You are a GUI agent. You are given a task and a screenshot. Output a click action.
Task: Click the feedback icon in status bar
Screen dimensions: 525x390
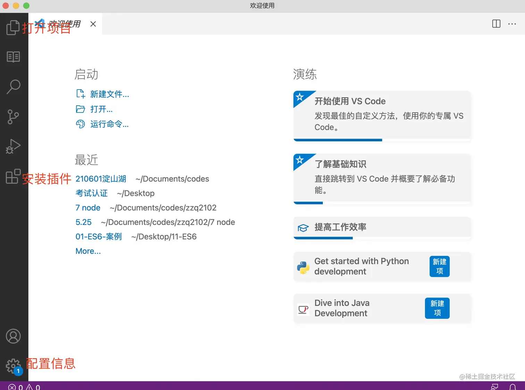pyautogui.click(x=495, y=387)
